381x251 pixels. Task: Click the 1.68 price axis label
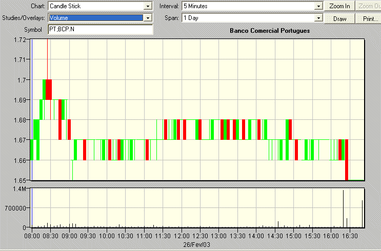point(20,120)
